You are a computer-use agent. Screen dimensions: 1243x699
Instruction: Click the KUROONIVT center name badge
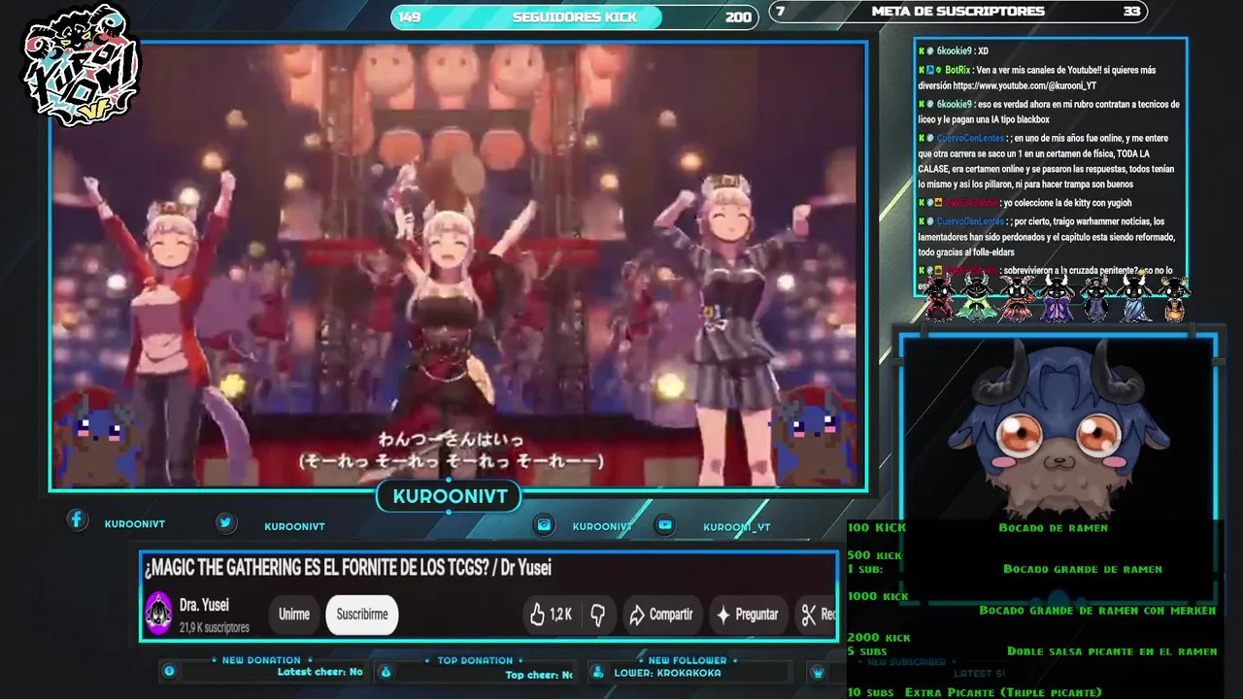[x=450, y=497]
